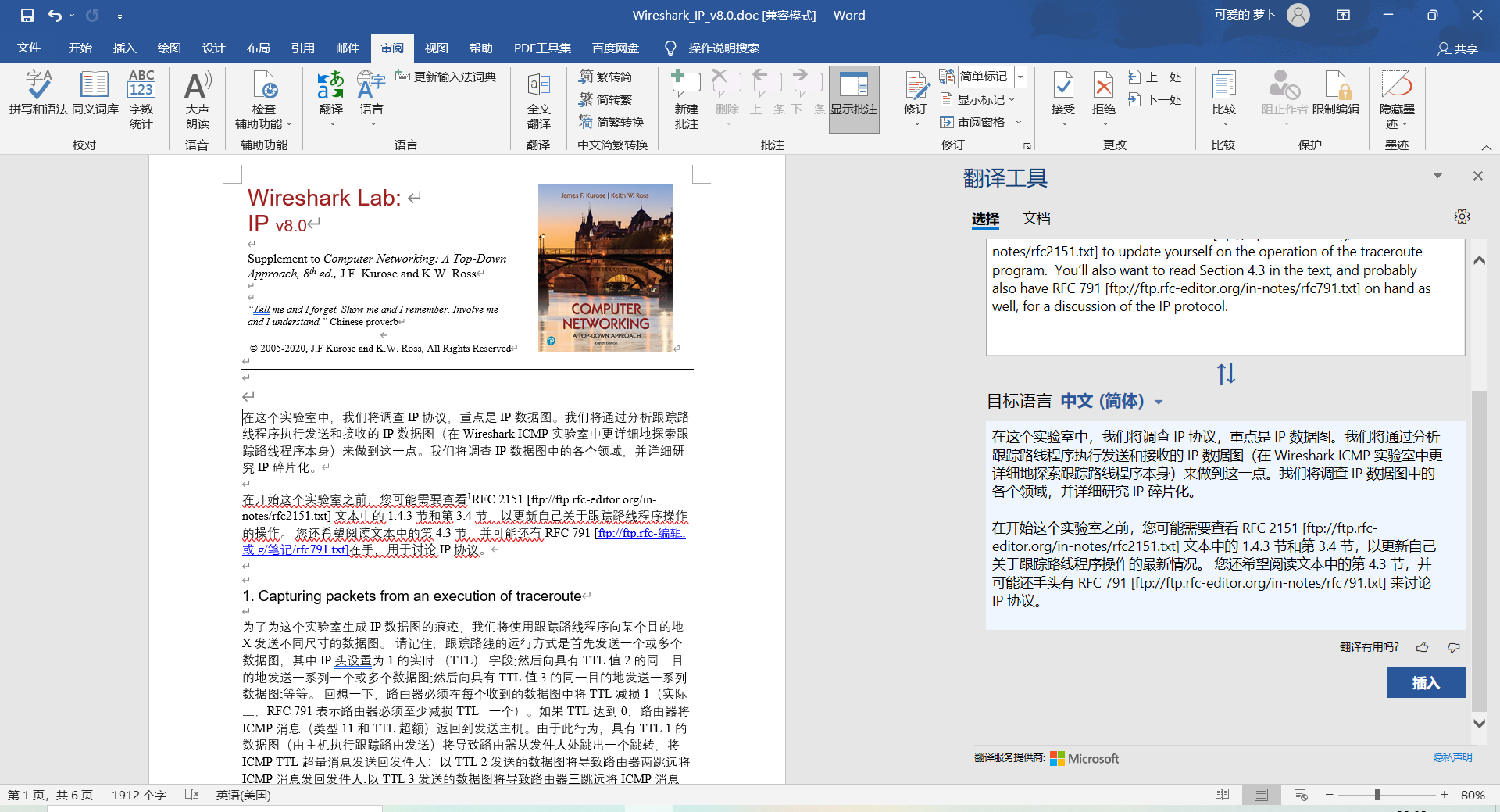The width and height of the screenshot is (1500, 812).
Task: Open Restrict Editing (限制编辑)
Action: (x=1336, y=93)
